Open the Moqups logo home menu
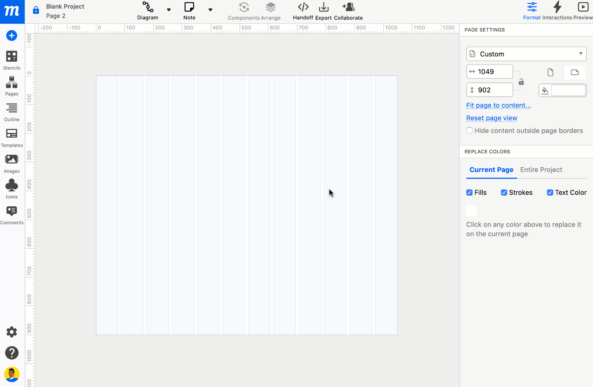This screenshot has height=387, width=593. [12, 11]
